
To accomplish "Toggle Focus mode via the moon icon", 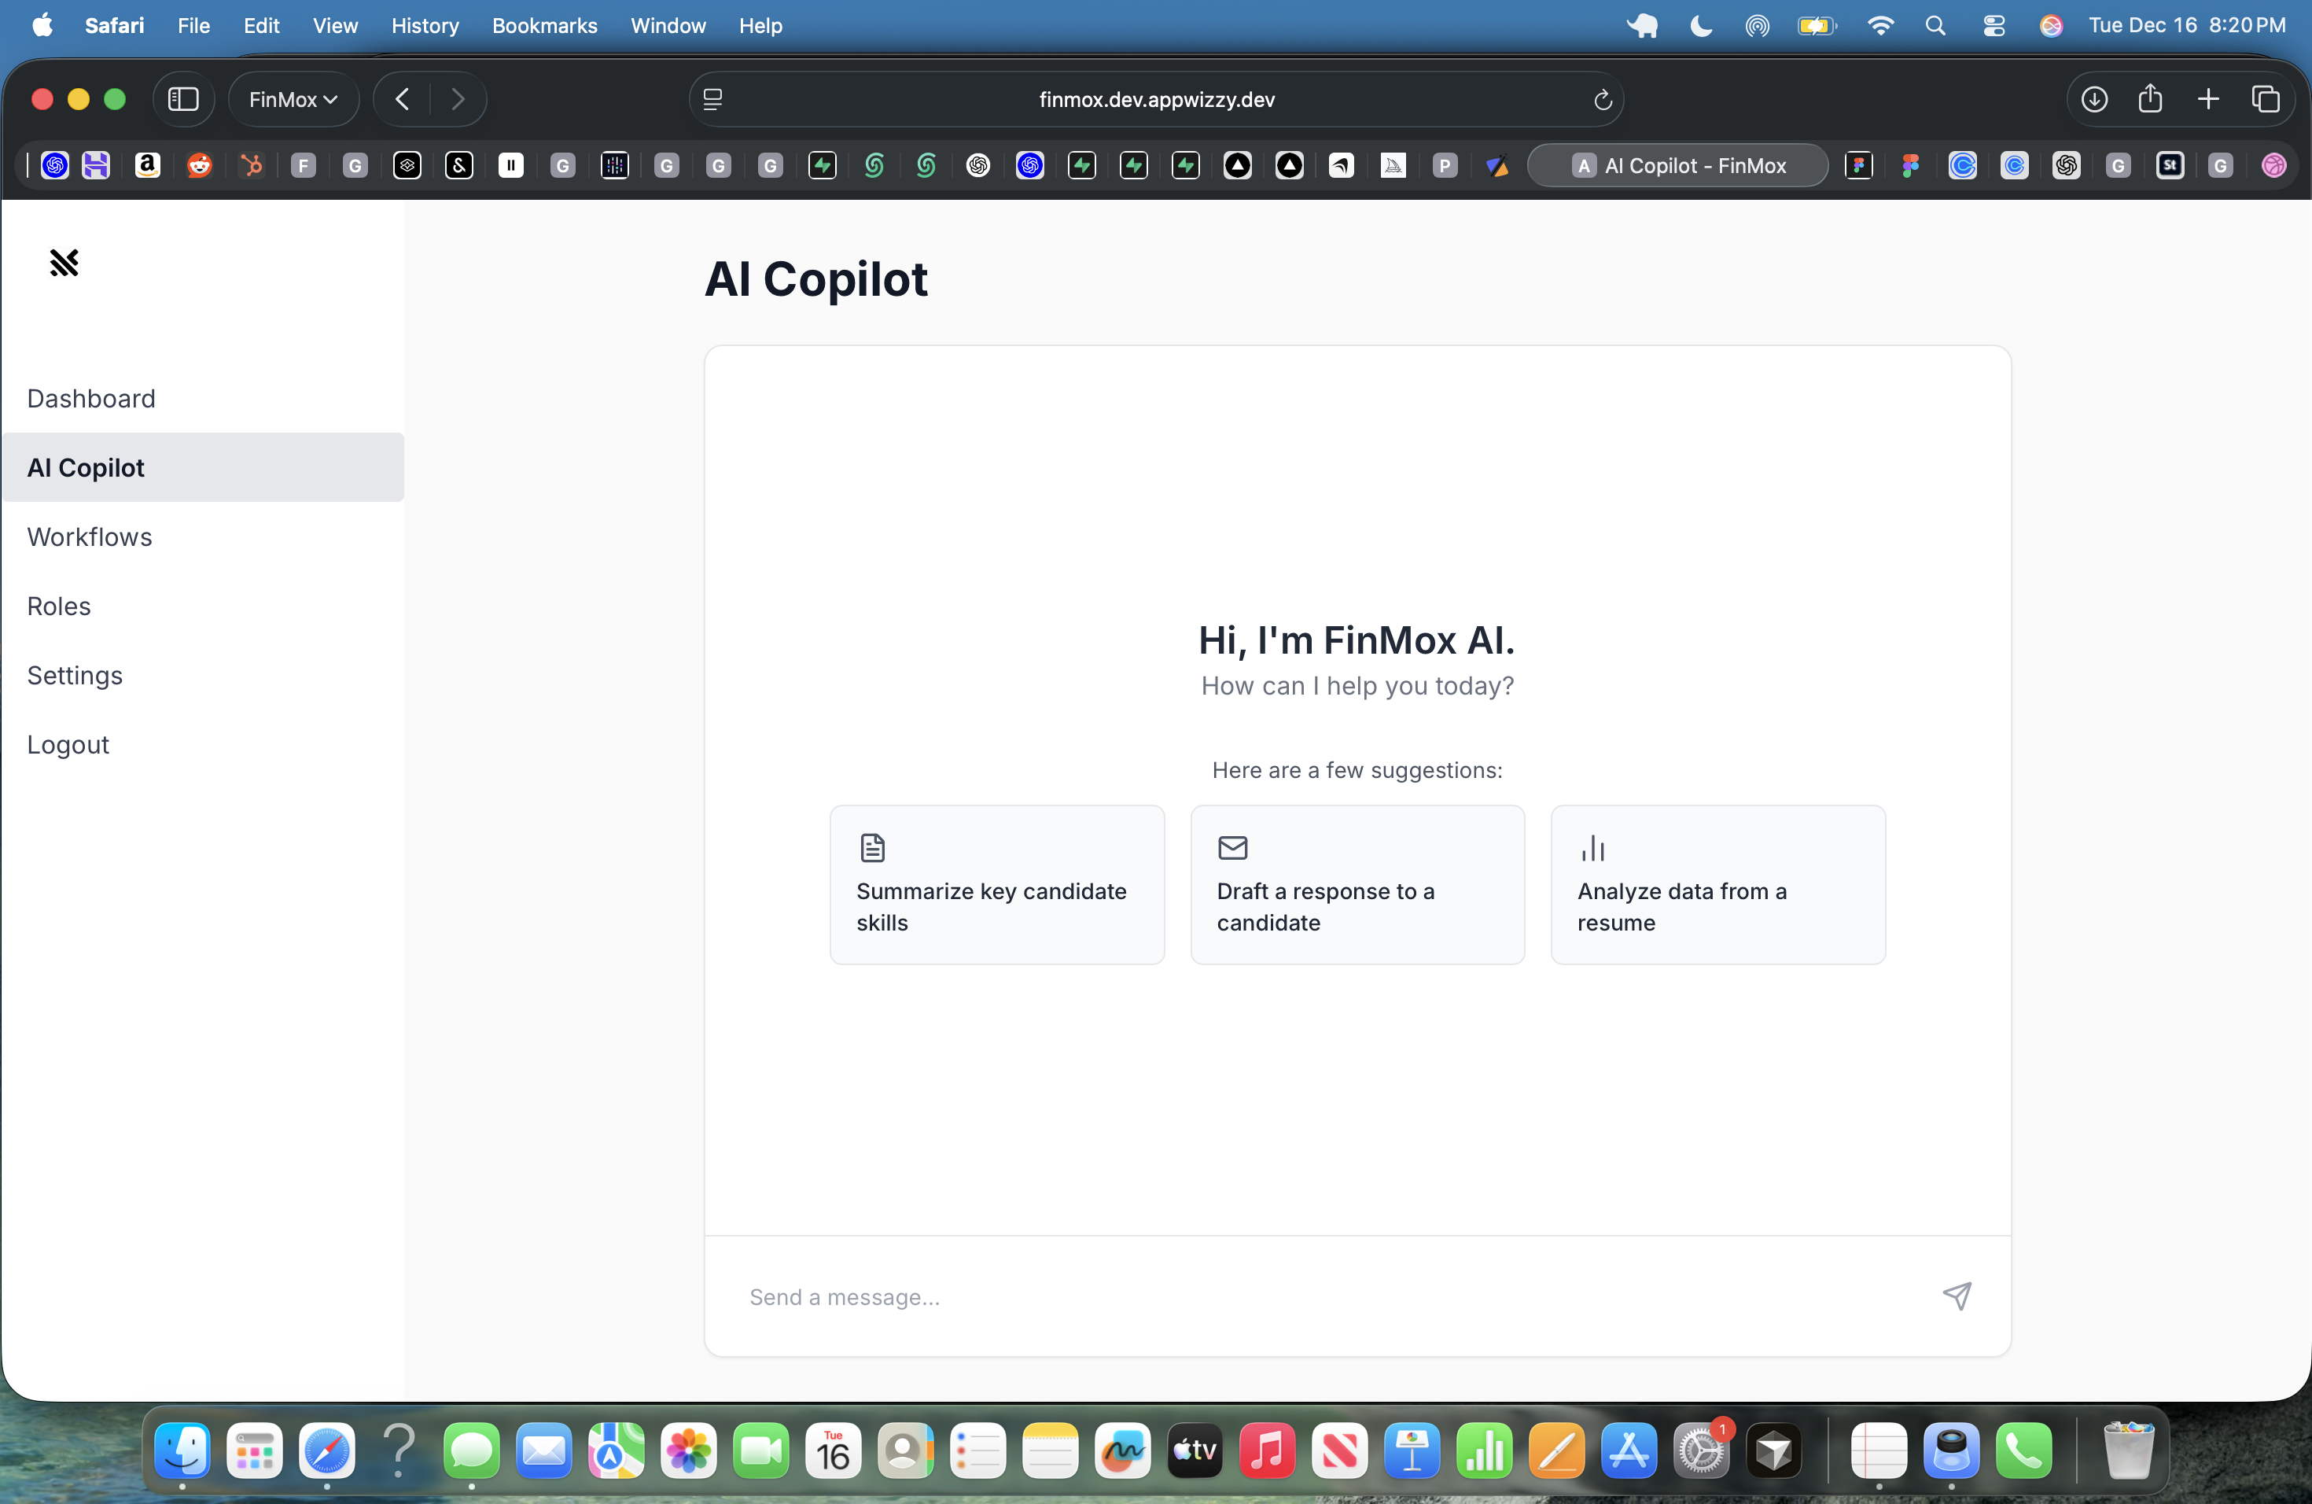I will point(1700,25).
